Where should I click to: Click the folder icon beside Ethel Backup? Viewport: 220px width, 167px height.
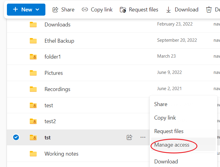click(33, 41)
